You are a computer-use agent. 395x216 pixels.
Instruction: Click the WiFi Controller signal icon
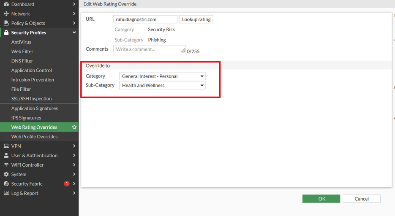[x=6, y=165]
